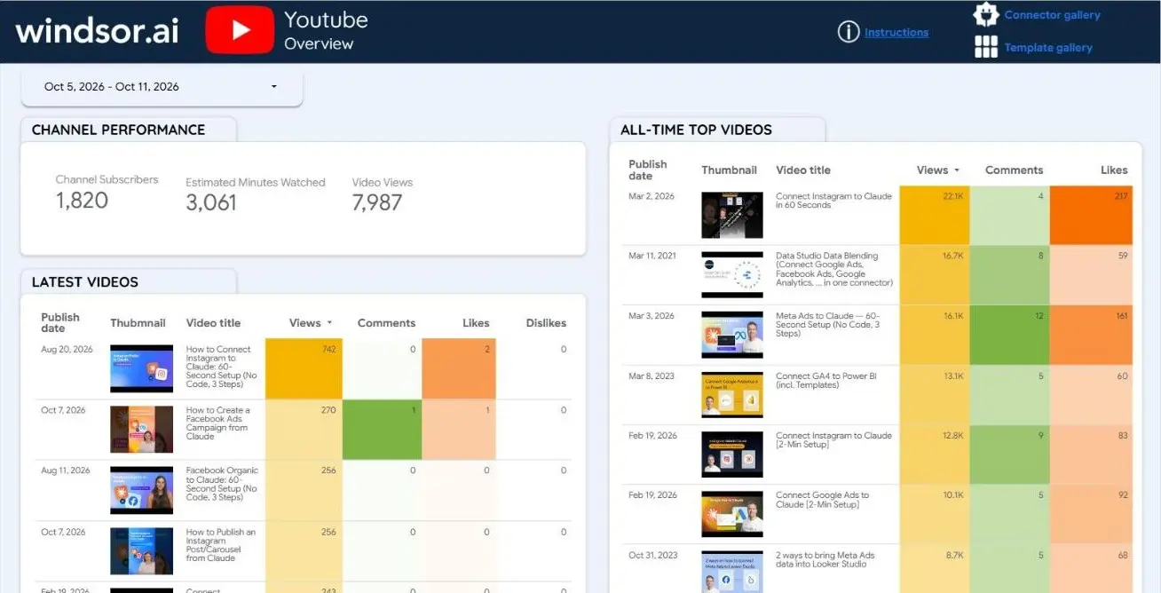The image size is (1161, 593).
Task: Click title How to Create a Facebook Ads Campaign
Action: coord(218,423)
